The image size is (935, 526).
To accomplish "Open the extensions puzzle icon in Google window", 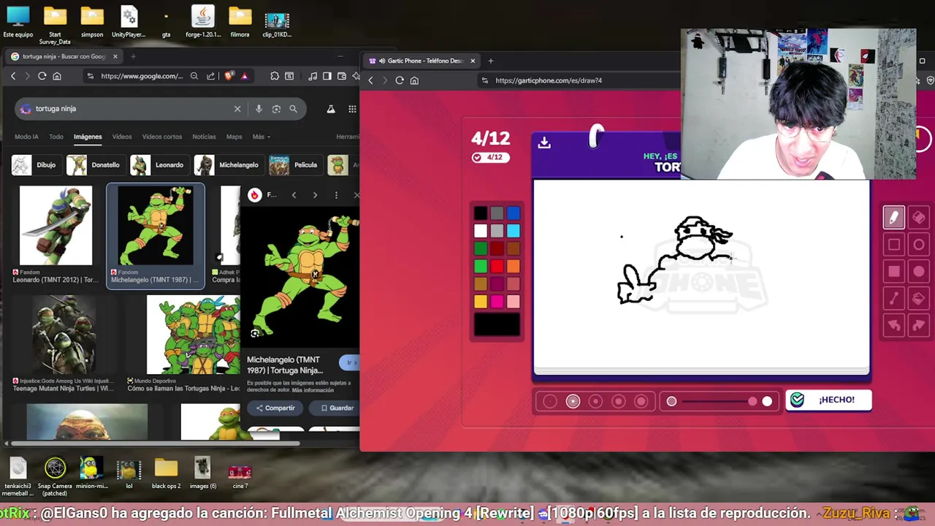I will point(275,76).
